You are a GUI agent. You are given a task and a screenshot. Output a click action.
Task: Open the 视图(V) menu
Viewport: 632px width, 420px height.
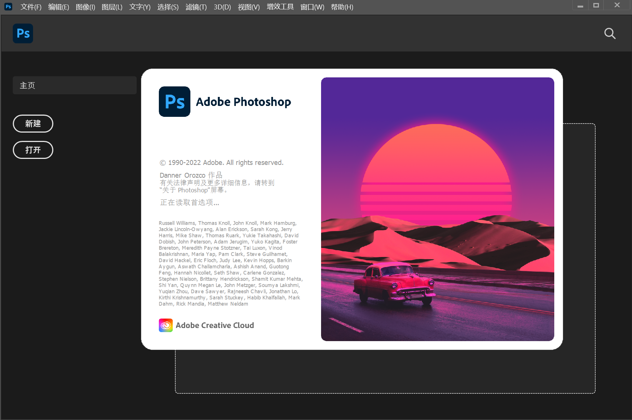(249, 7)
